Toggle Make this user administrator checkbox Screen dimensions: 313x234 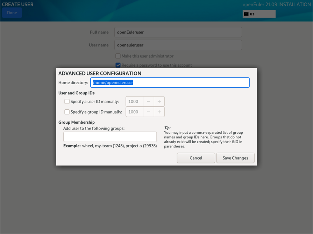(118, 56)
